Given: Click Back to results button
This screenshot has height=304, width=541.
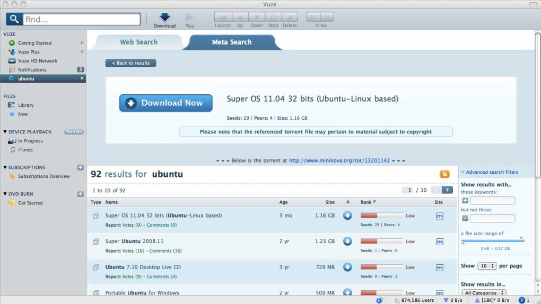Looking at the screenshot, I should pos(131,63).
